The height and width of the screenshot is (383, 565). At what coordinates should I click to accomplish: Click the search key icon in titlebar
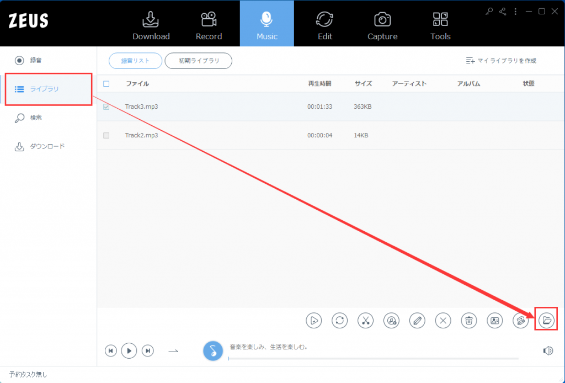(x=489, y=11)
